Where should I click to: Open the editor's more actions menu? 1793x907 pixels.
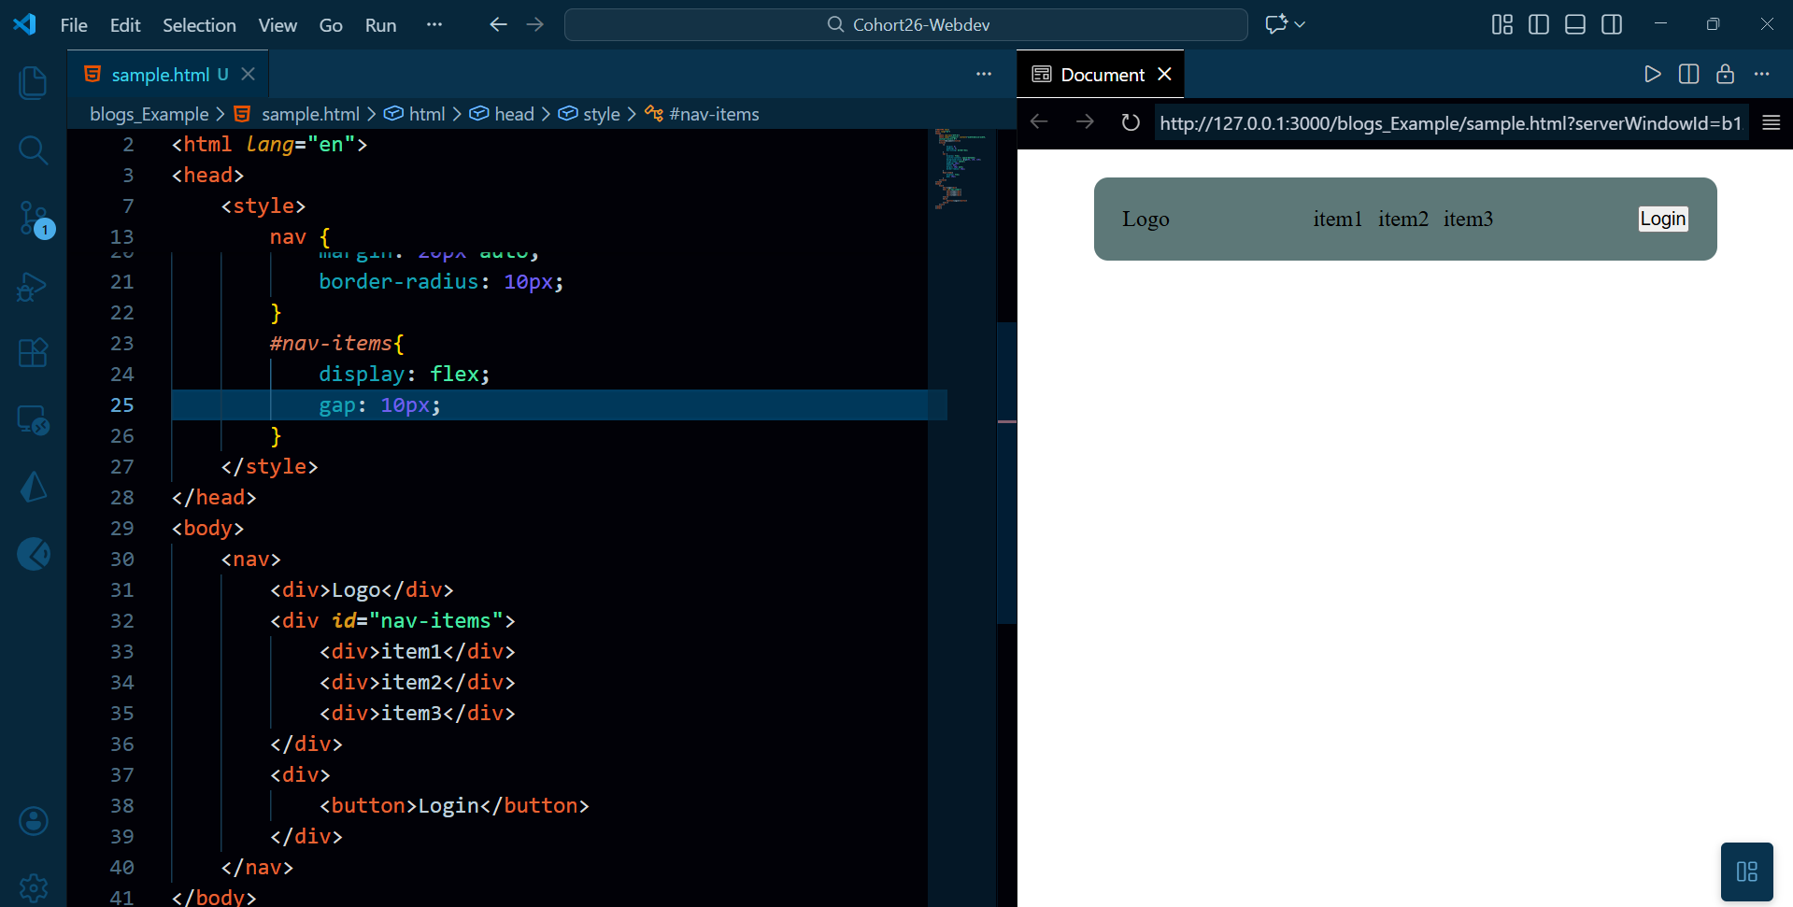coord(984,73)
